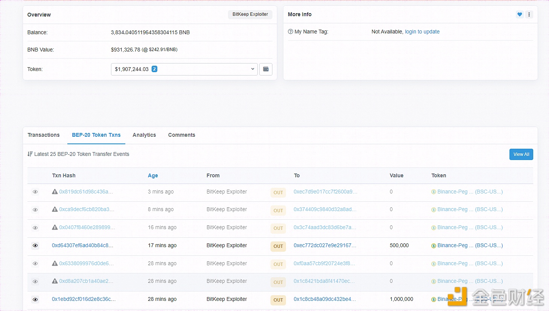Click the balance value 3,834.040511964358304115 BNB

coord(150,32)
